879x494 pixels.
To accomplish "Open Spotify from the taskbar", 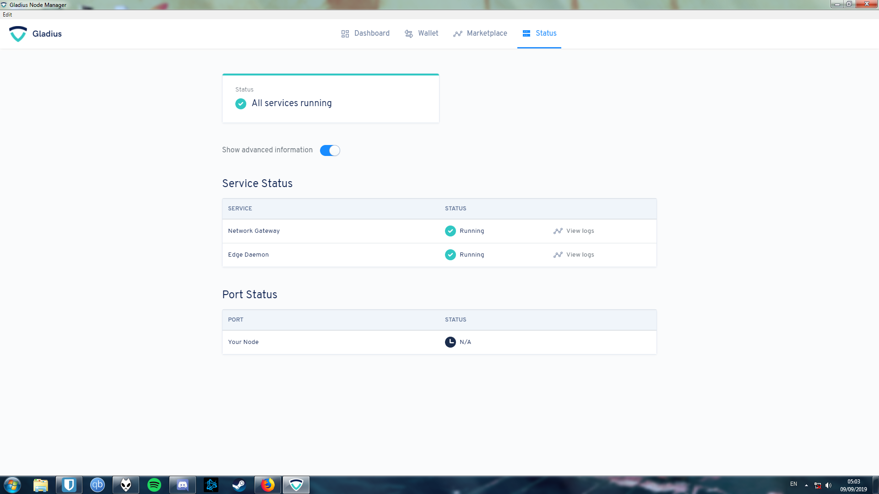I will tap(154, 485).
